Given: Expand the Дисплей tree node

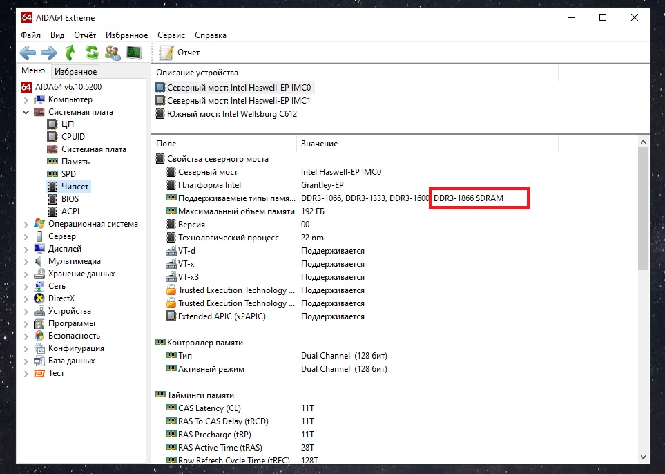Looking at the screenshot, I should coord(26,249).
